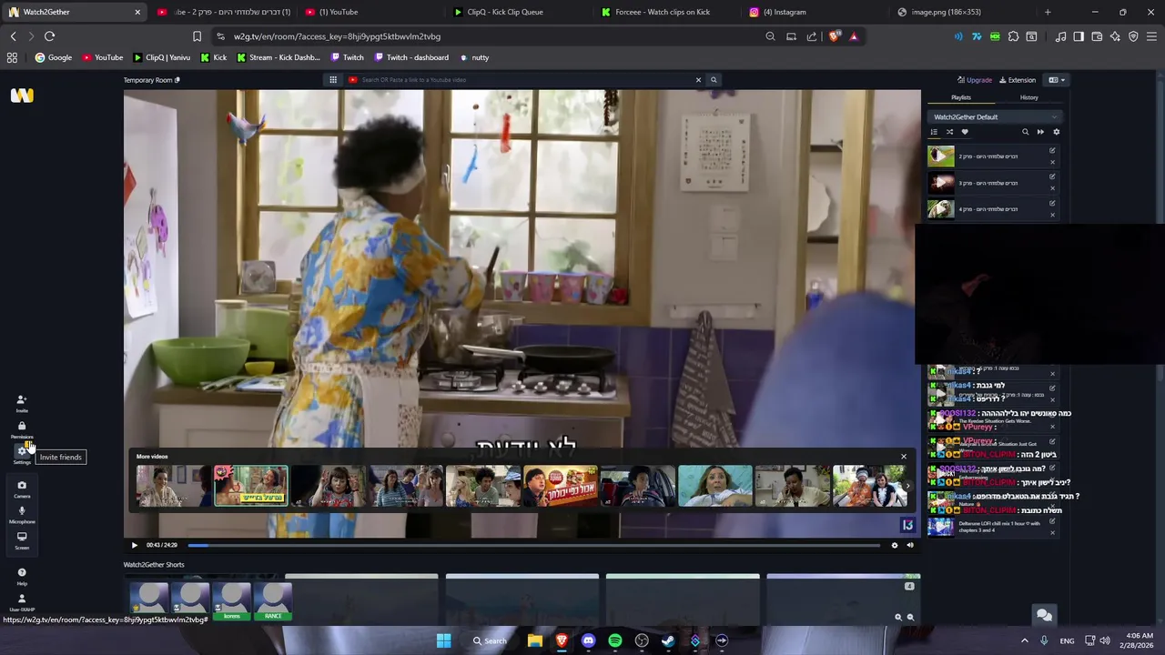Open File Explorer from the taskbar
Image resolution: width=1165 pixels, height=655 pixels.
click(535, 640)
